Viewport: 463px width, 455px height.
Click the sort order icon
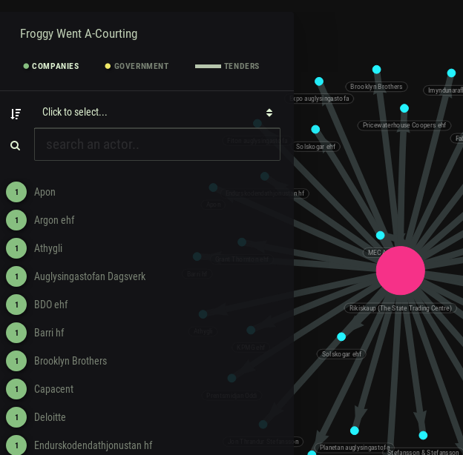click(16, 114)
